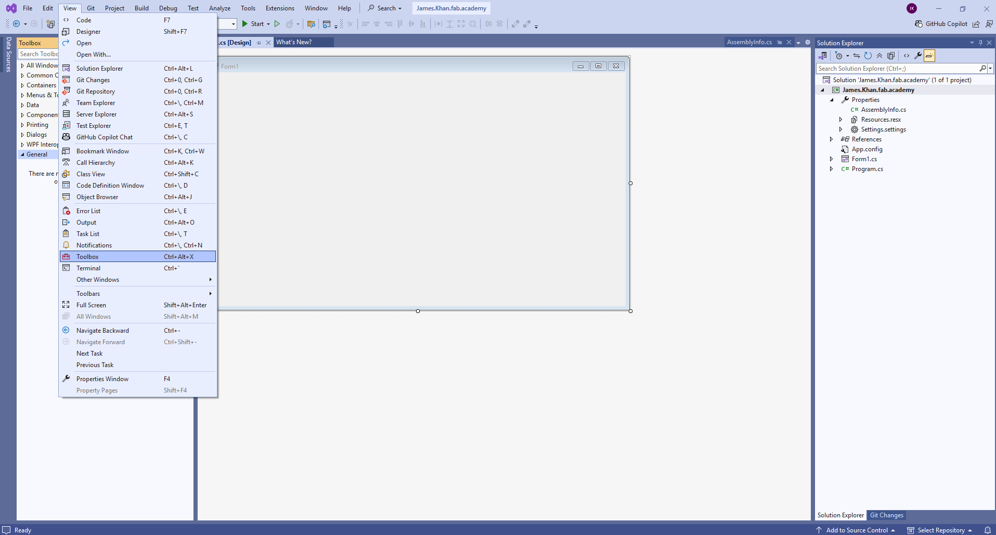This screenshot has width=996, height=535.
Task: Expand the References node
Action: 831,139
